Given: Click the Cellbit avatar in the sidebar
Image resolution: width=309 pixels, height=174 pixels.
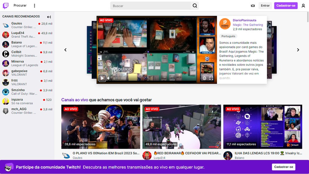Looking at the screenshot, I should click(x=6, y=54).
